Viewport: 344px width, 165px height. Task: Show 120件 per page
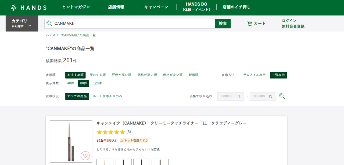click(x=98, y=83)
